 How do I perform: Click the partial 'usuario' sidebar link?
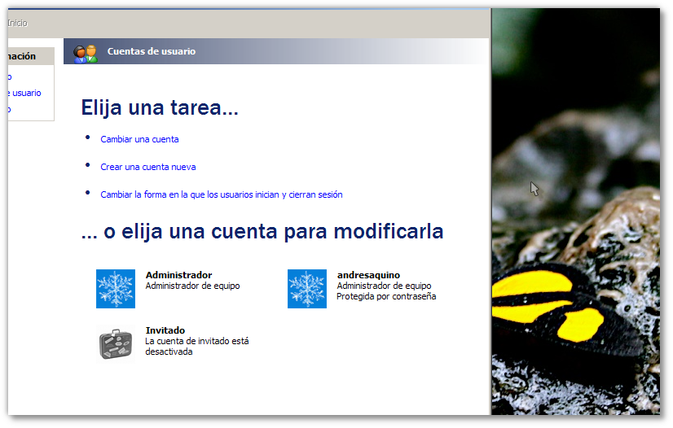click(24, 93)
